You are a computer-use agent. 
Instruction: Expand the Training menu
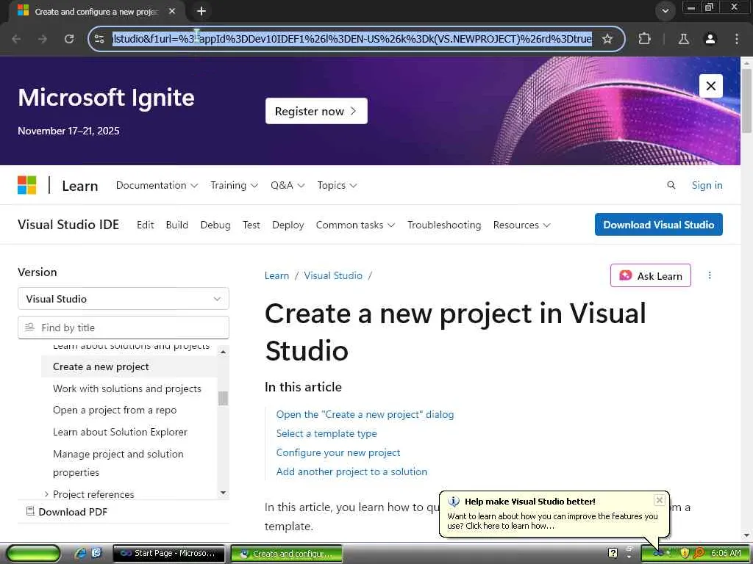[x=234, y=185]
